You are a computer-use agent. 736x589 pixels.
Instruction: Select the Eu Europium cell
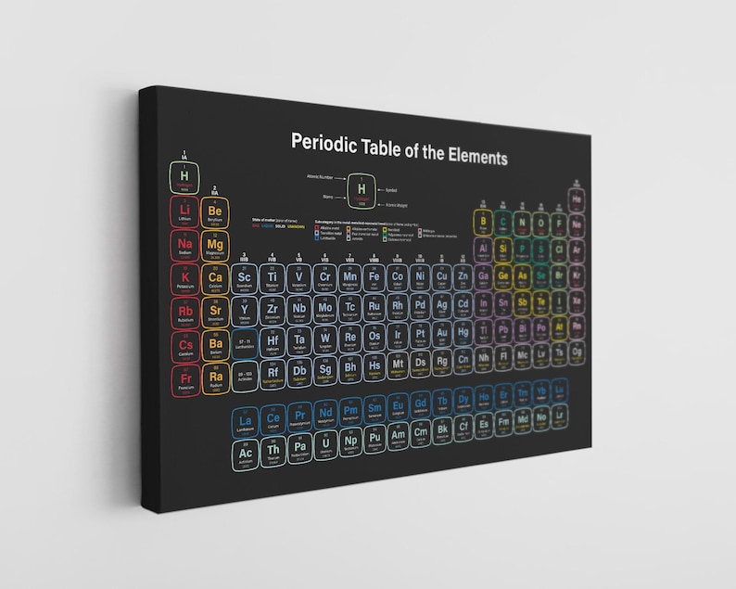pos(398,407)
